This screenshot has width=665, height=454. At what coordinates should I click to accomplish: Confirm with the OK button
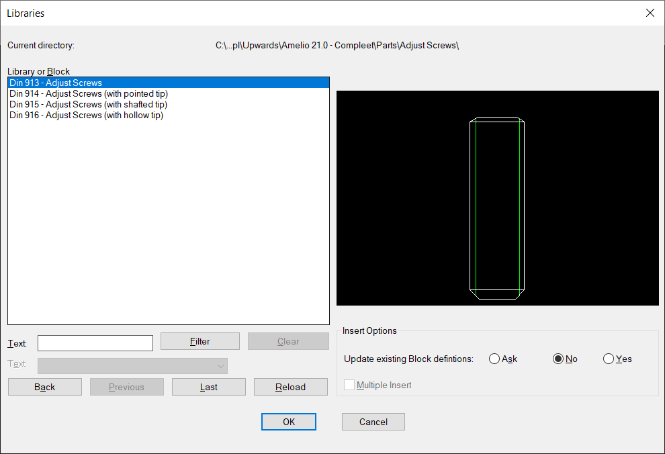click(289, 422)
